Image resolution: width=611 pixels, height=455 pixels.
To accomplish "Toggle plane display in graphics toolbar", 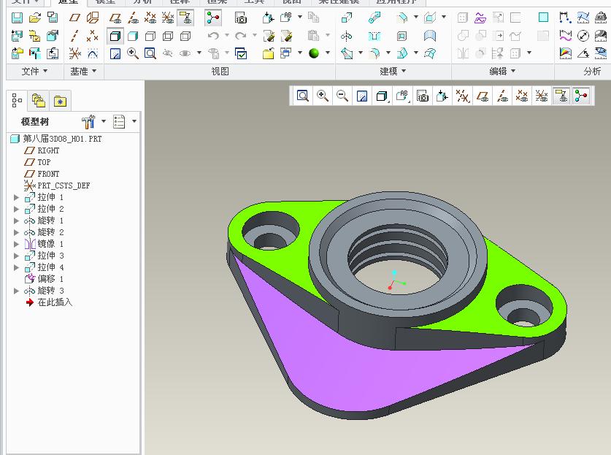I will click(x=482, y=96).
